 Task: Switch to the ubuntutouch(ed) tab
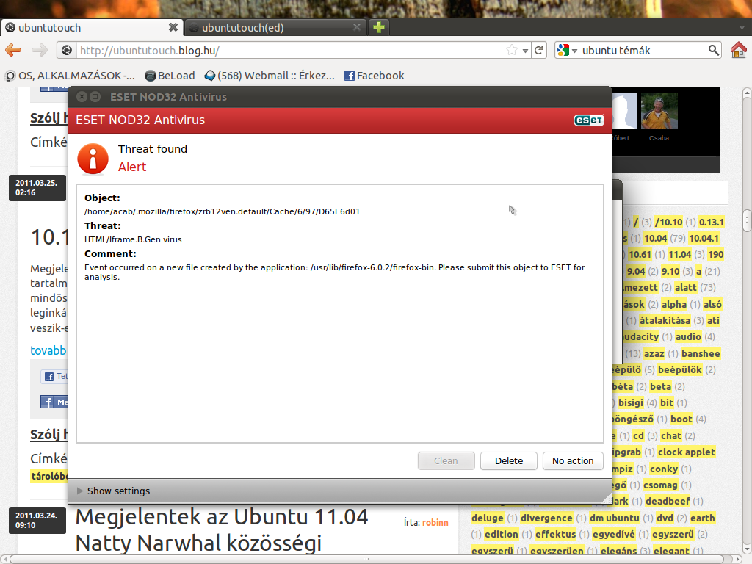(x=275, y=27)
